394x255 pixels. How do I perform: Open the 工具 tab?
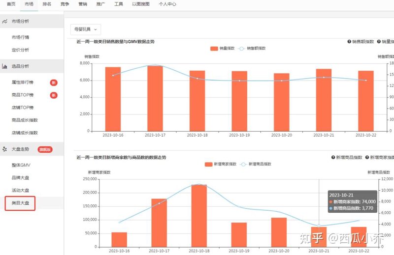119,4
